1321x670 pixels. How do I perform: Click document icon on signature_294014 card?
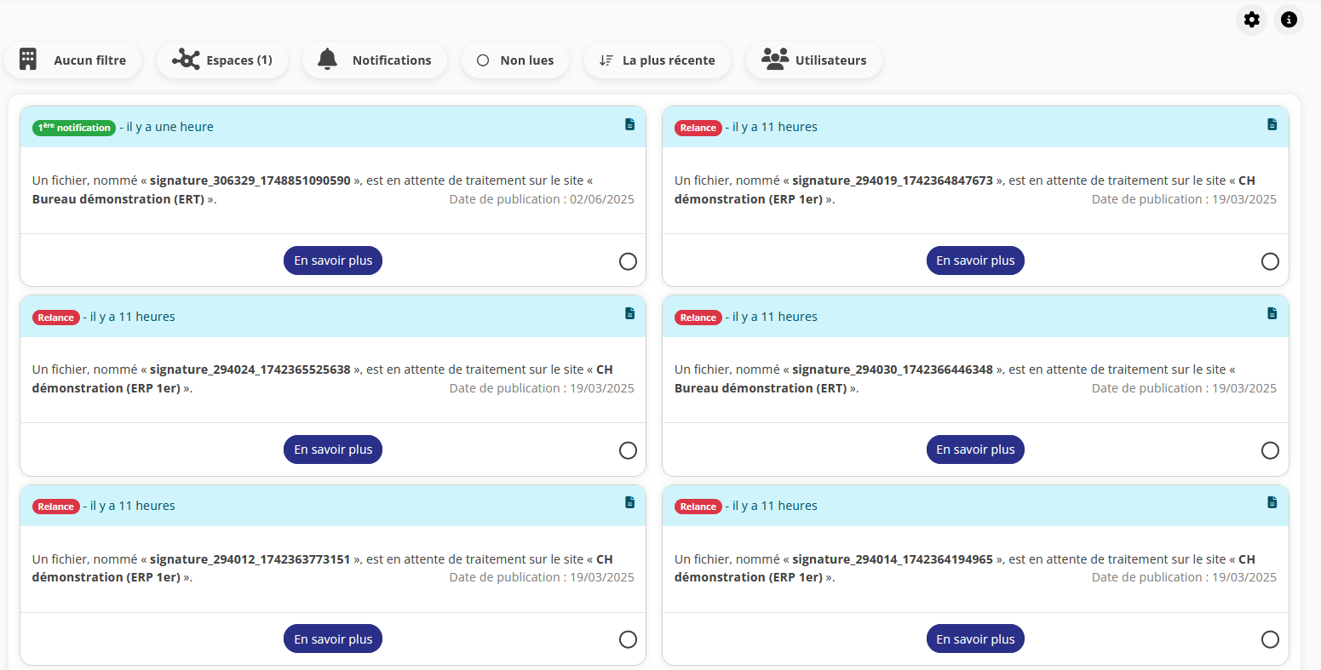point(1272,502)
